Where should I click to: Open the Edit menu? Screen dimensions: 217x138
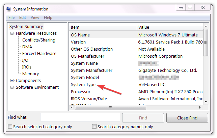coord(22,18)
